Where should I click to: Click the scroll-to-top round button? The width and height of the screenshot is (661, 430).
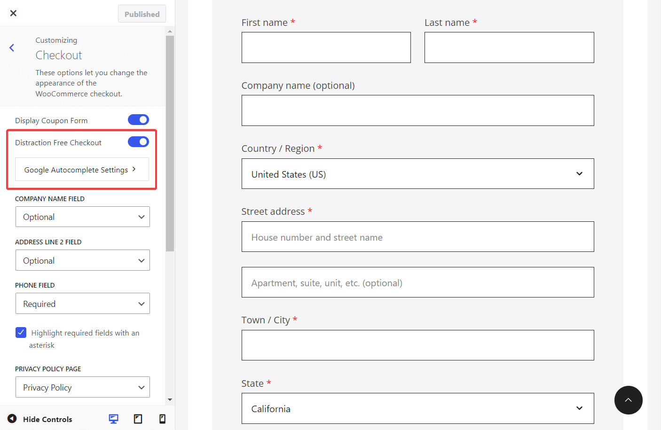(x=628, y=400)
